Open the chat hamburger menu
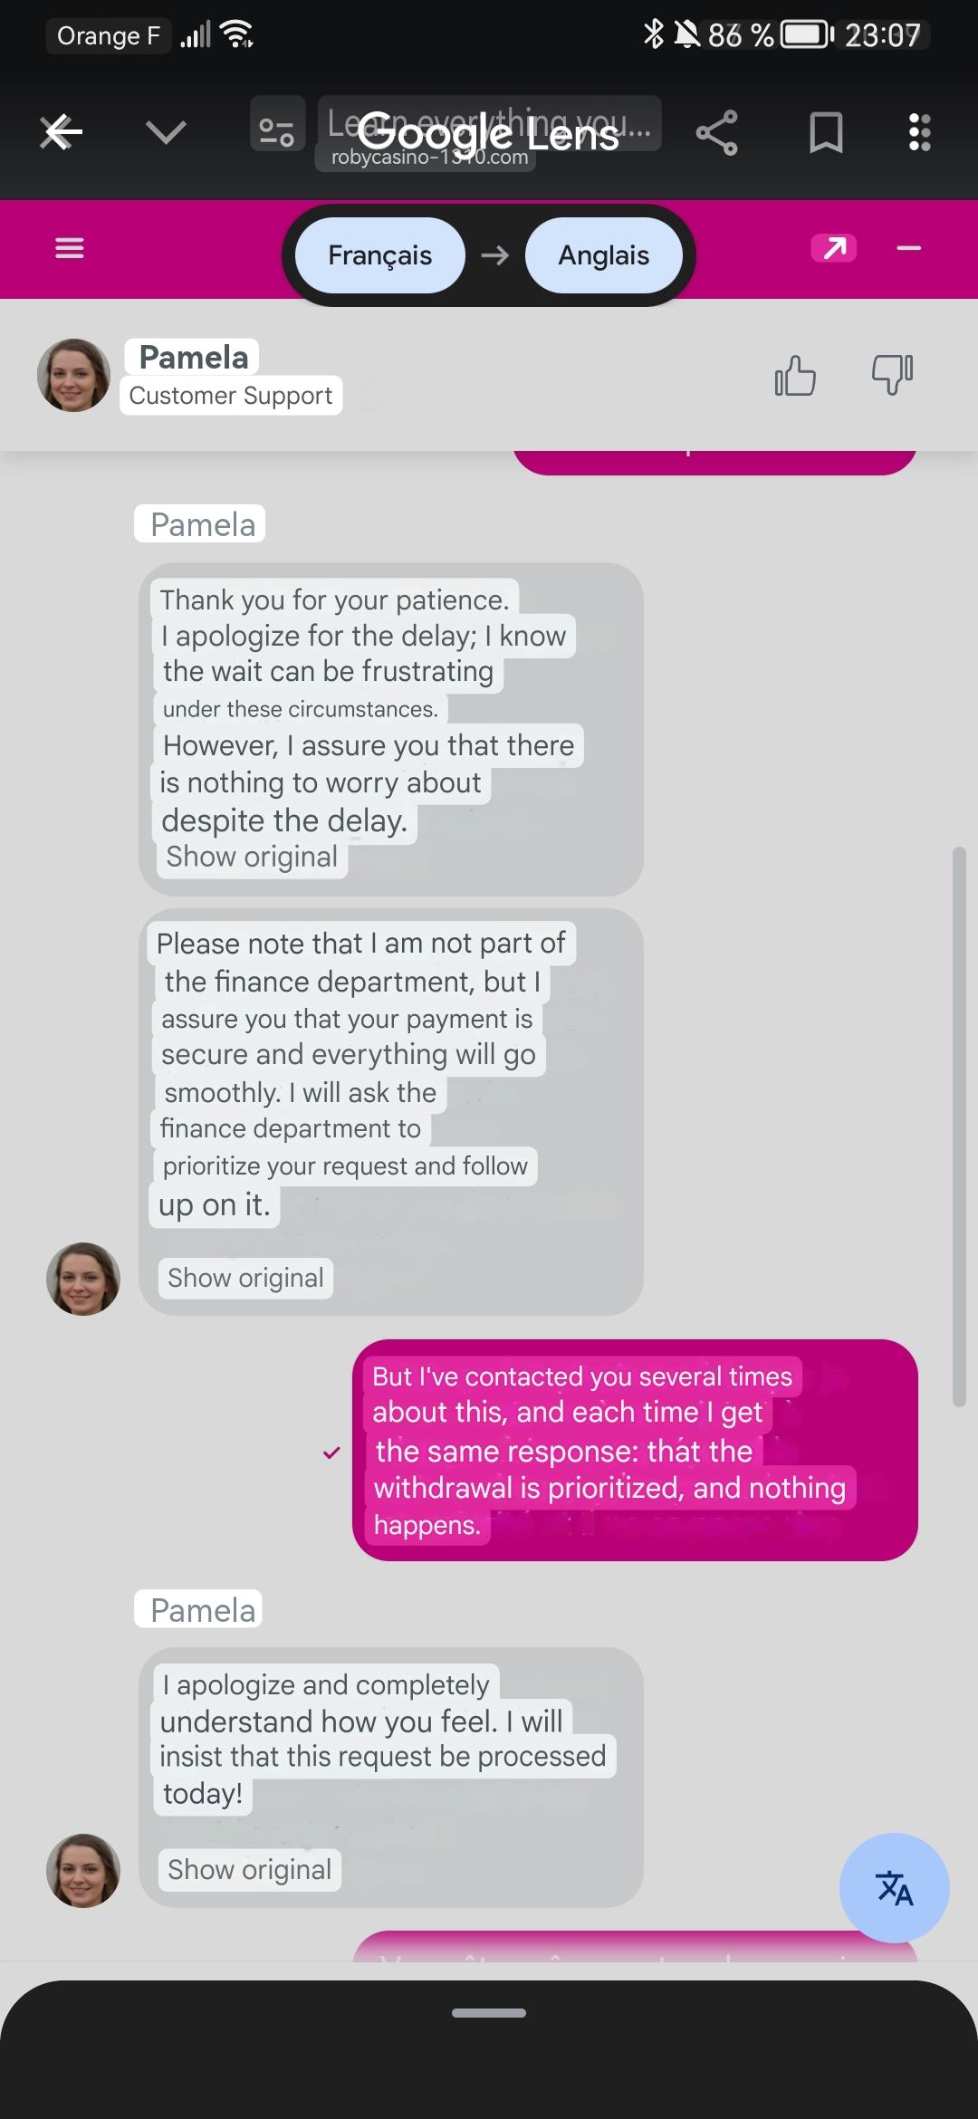 [x=70, y=248]
